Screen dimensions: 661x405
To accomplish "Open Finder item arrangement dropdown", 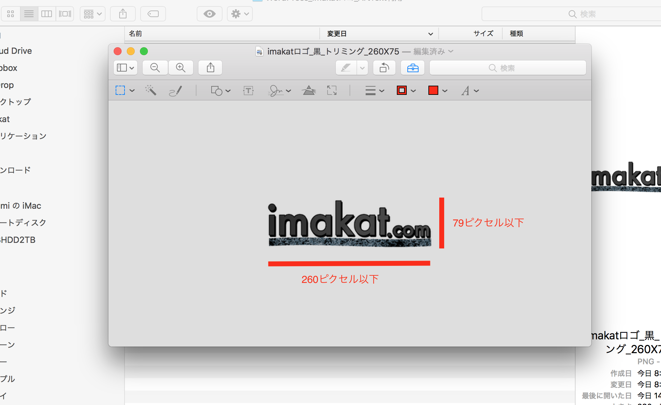I will click(93, 14).
